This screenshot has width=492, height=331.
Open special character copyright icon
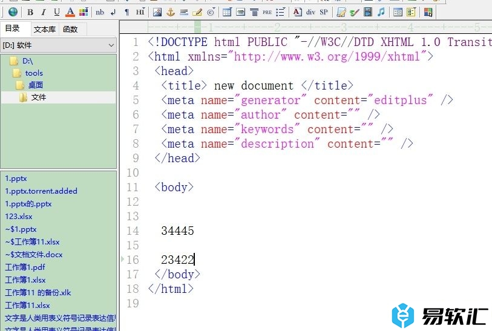[211, 12]
